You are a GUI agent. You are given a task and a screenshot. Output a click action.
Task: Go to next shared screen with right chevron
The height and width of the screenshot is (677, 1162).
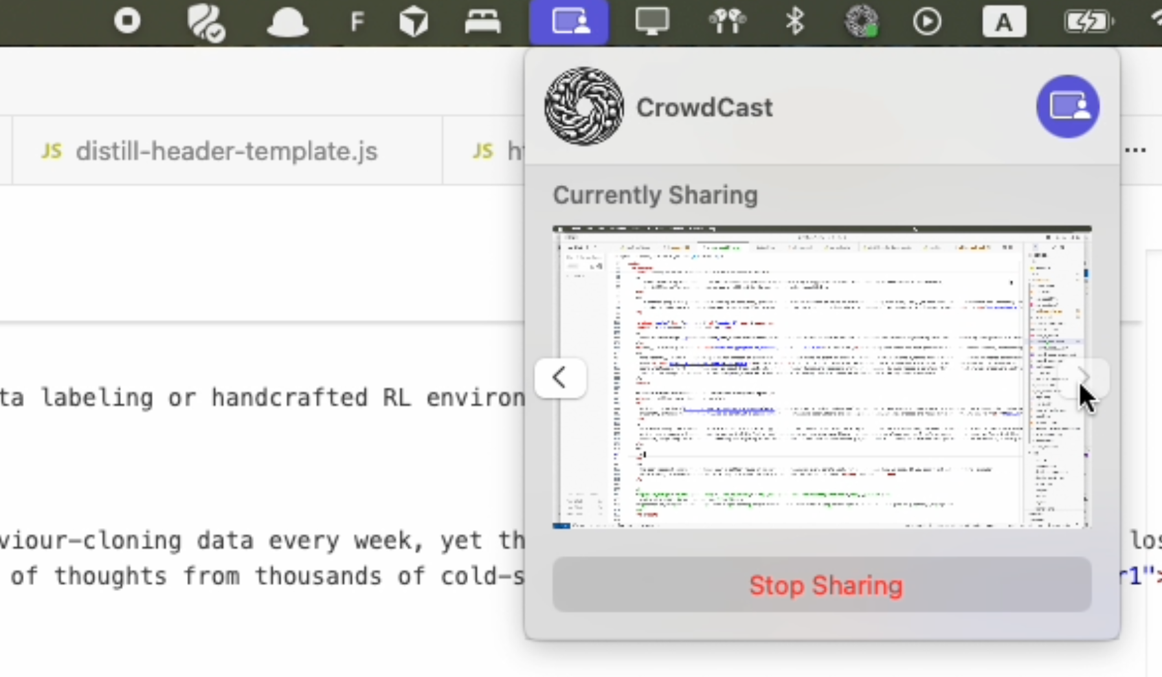pos(1084,377)
